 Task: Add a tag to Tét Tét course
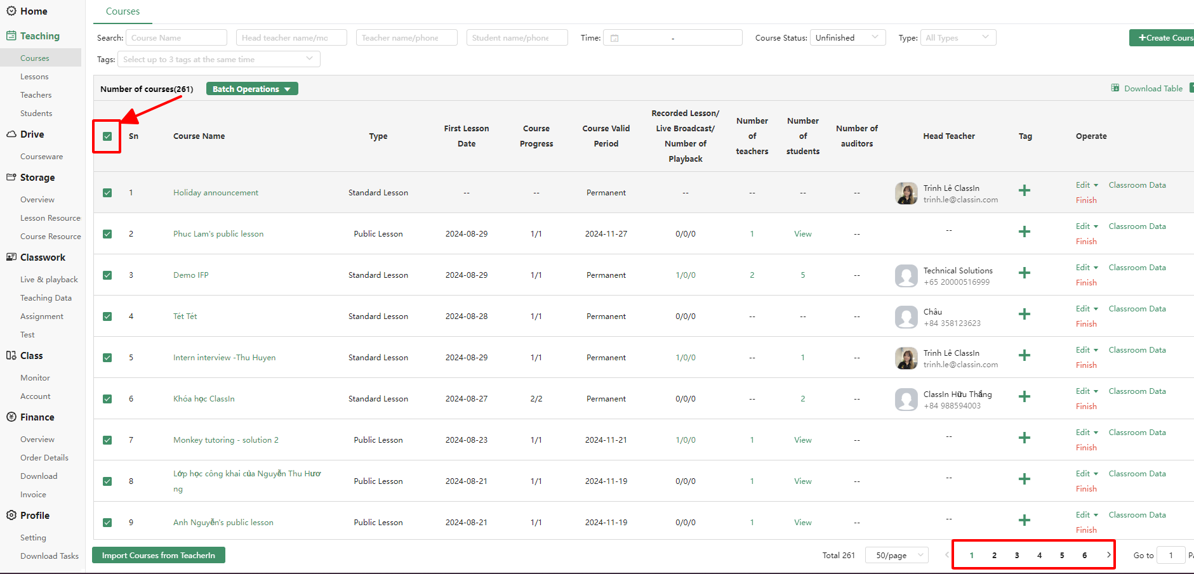(1025, 314)
